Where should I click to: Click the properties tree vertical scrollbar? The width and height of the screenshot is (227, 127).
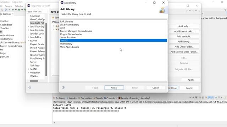click(46, 49)
